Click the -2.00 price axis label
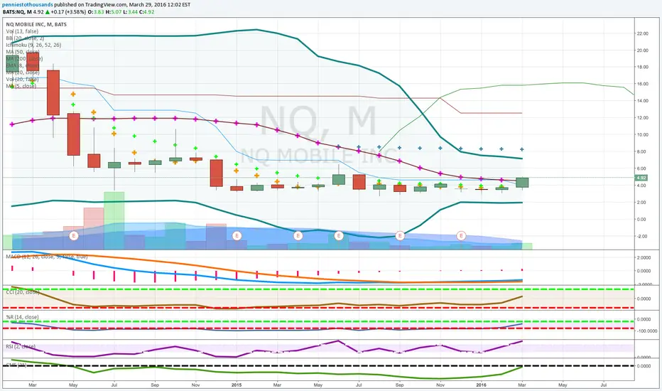662x391 pixels. (x=642, y=236)
